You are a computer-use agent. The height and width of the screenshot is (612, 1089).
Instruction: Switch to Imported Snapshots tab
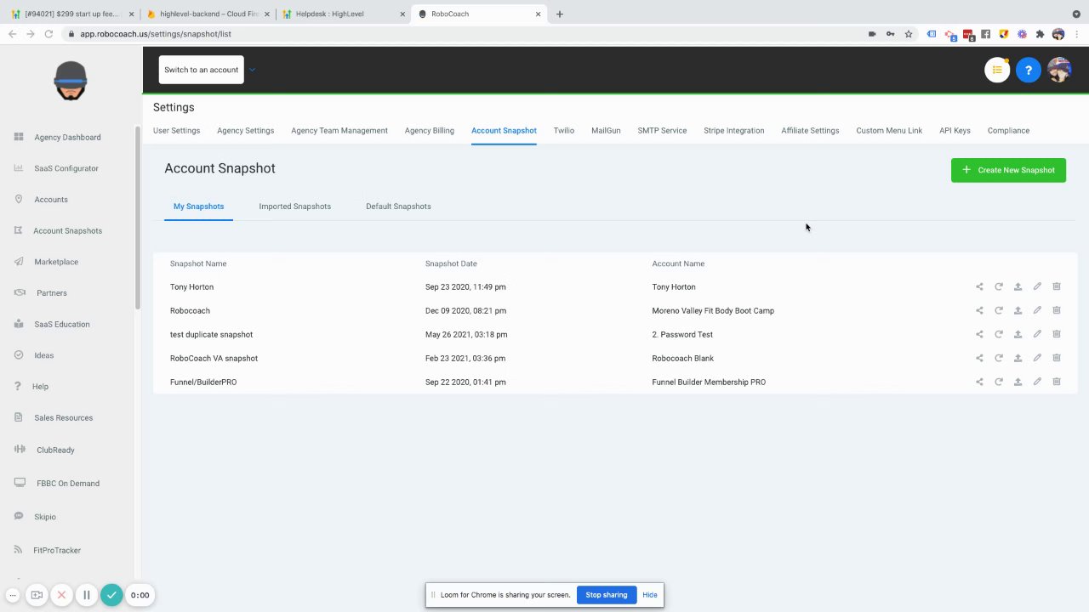pos(295,207)
